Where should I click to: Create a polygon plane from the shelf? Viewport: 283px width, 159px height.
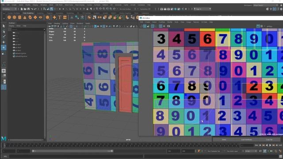point(35,17)
